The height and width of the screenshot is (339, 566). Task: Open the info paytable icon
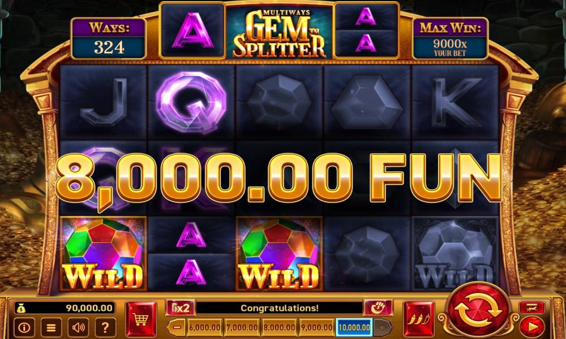(24, 328)
